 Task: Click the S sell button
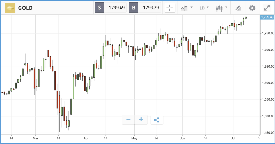point(99,8)
